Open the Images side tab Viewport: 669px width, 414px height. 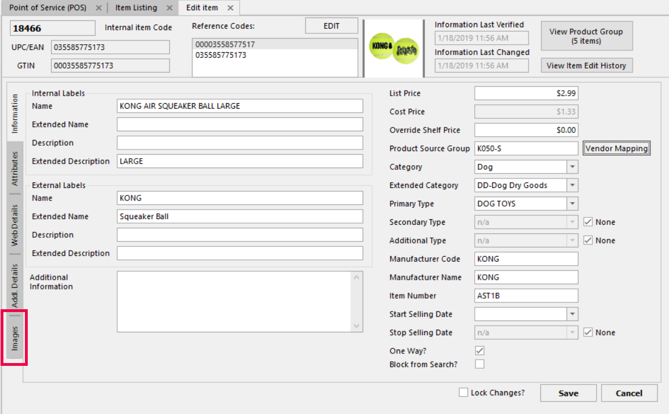[15, 338]
